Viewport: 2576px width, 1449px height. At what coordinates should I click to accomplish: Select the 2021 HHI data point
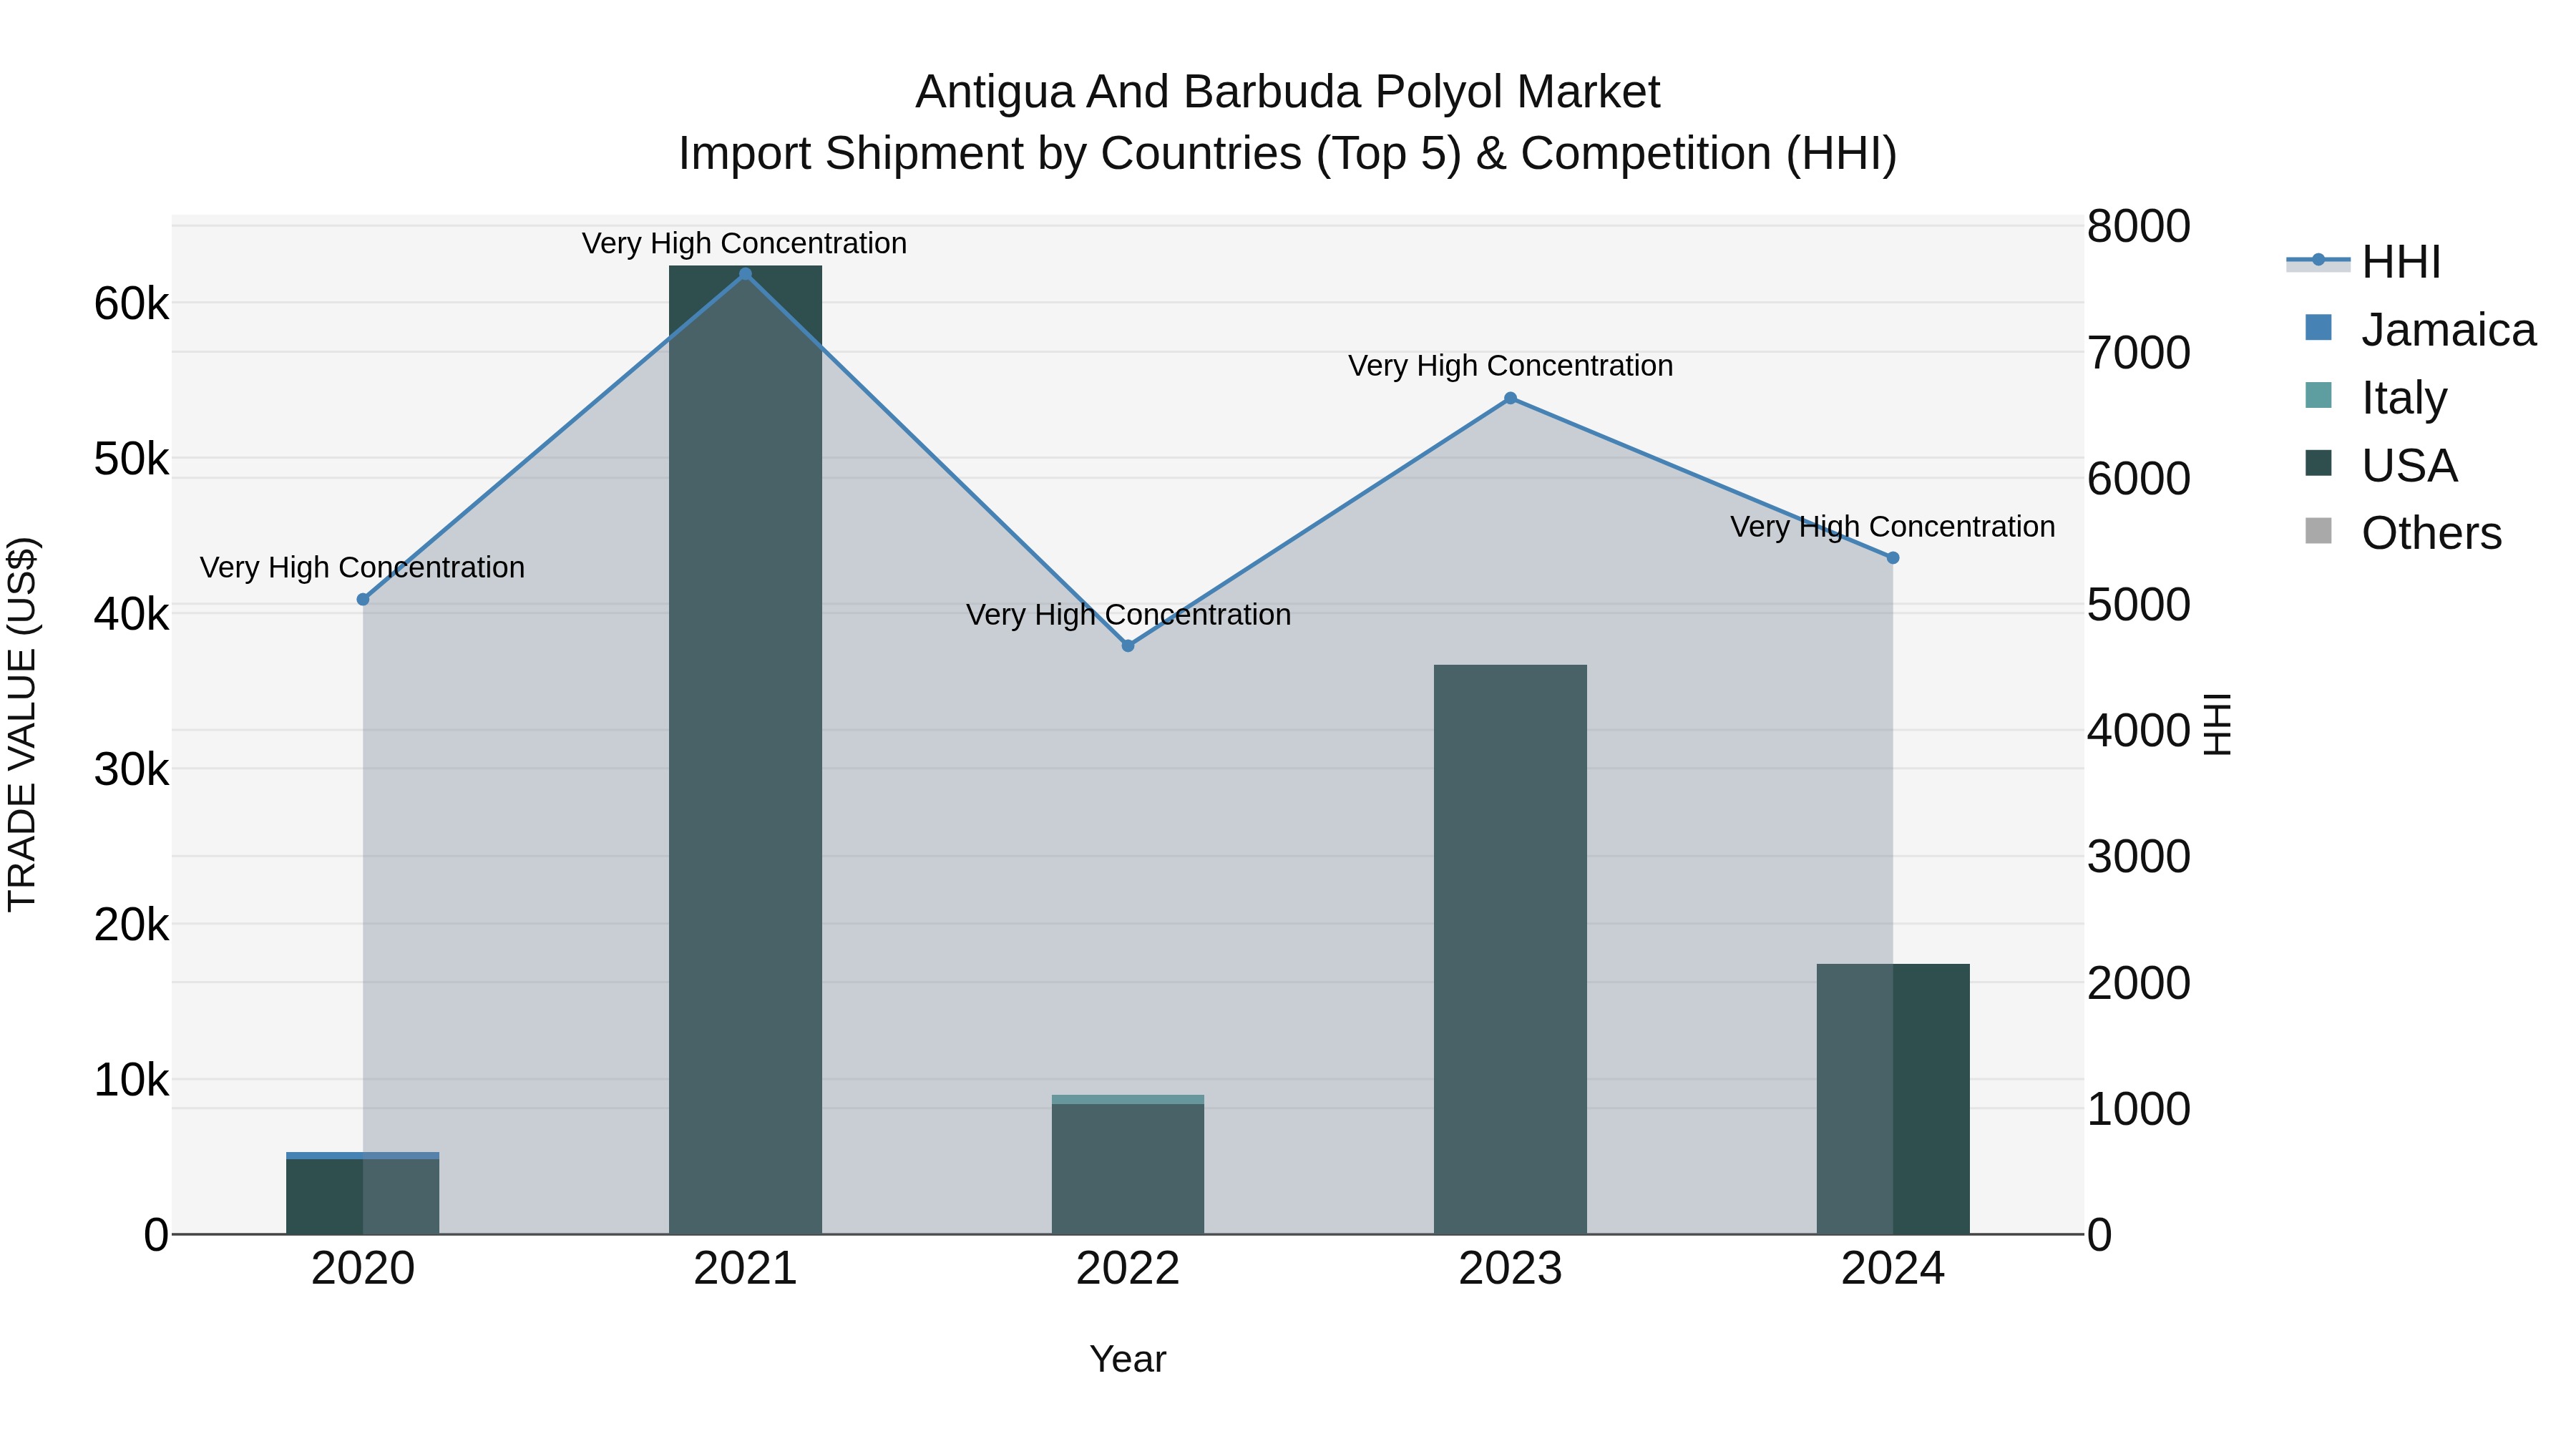745,274
